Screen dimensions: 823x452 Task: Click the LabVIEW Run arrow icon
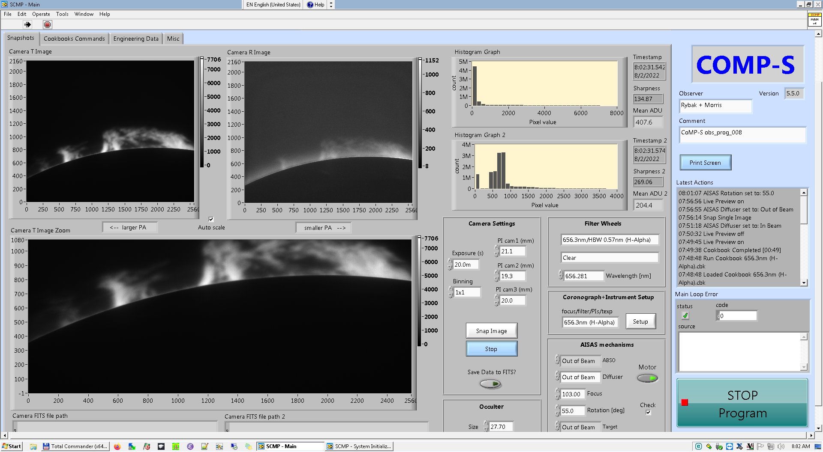coord(27,25)
